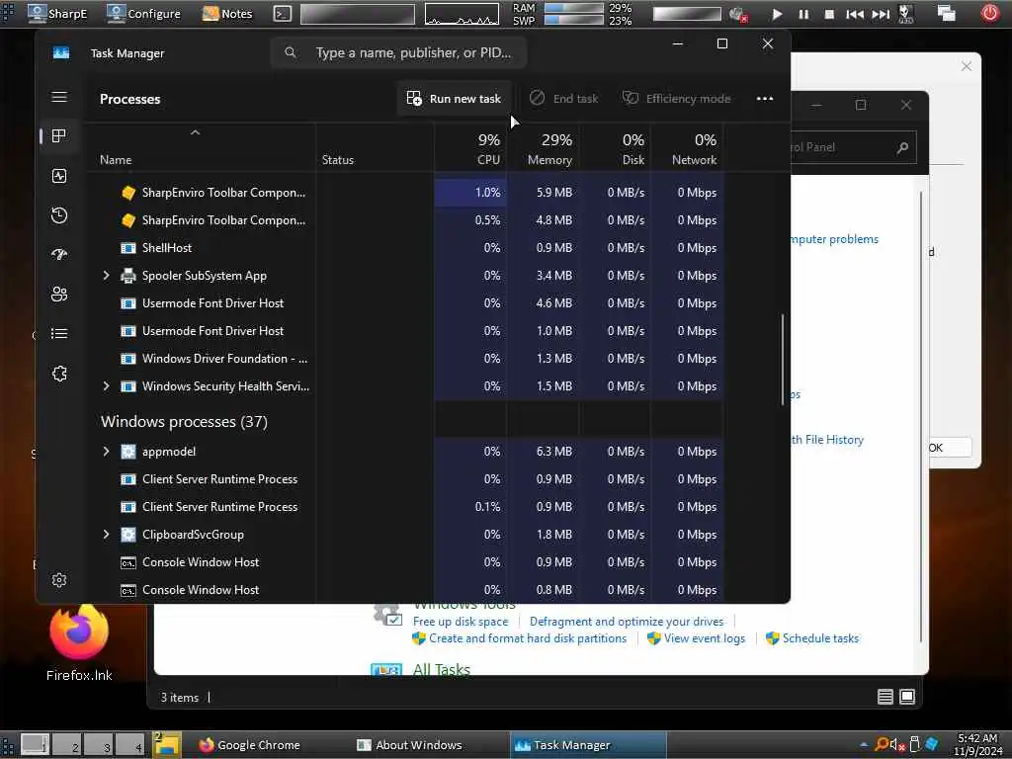Screen dimensions: 1012x759
Task: Open the Performance page in Task Manager
Action: coord(59,176)
